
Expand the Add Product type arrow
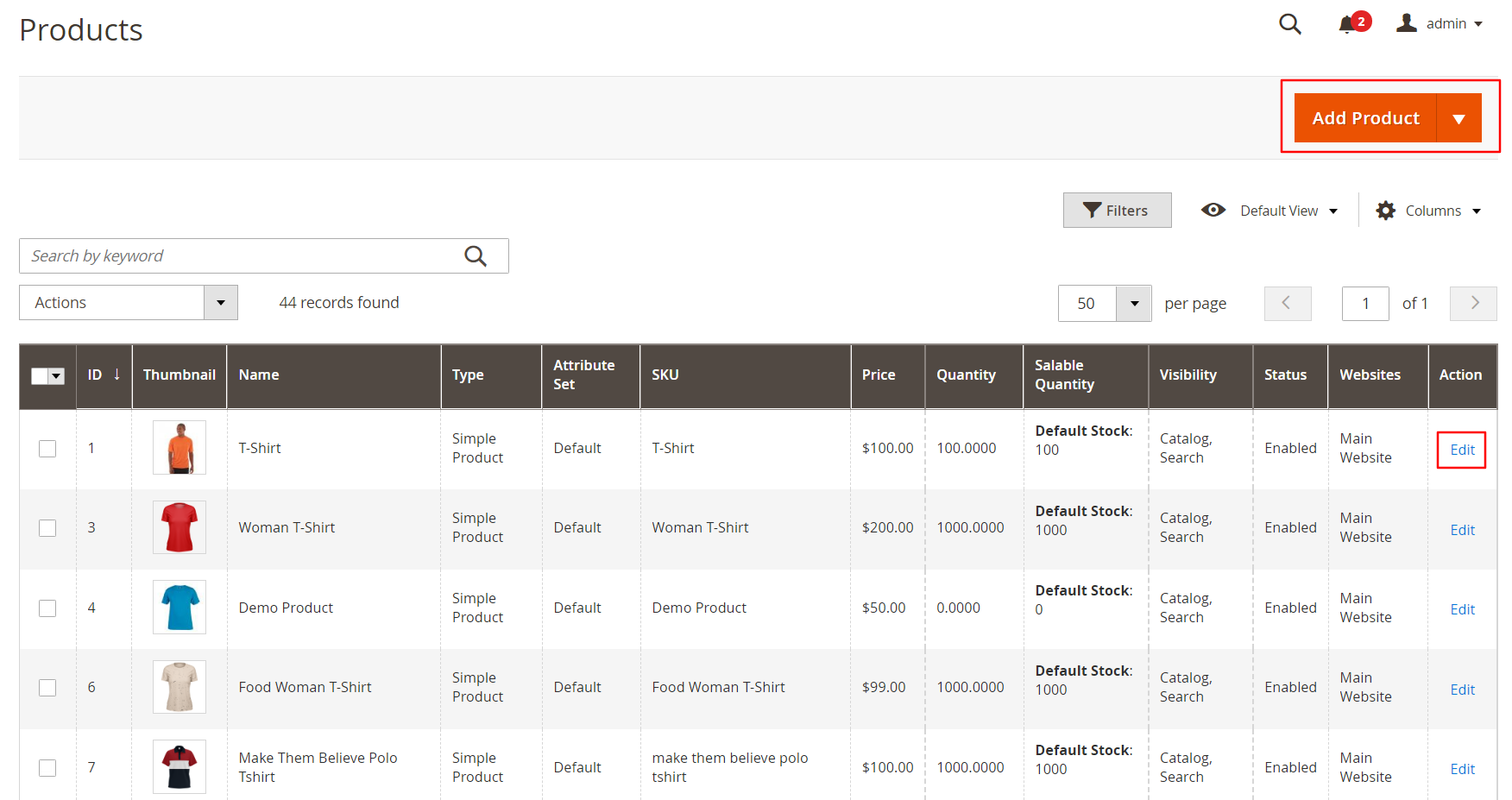(x=1458, y=118)
